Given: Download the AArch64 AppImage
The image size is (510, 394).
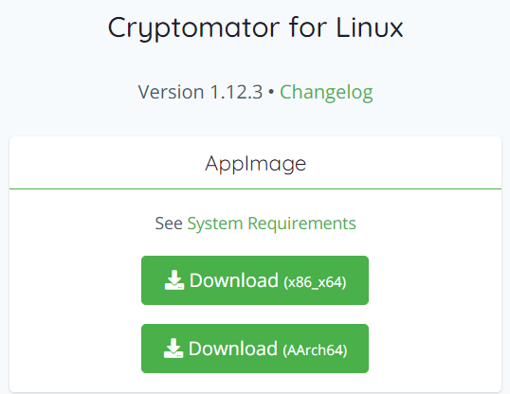Looking at the screenshot, I should pos(255,349).
